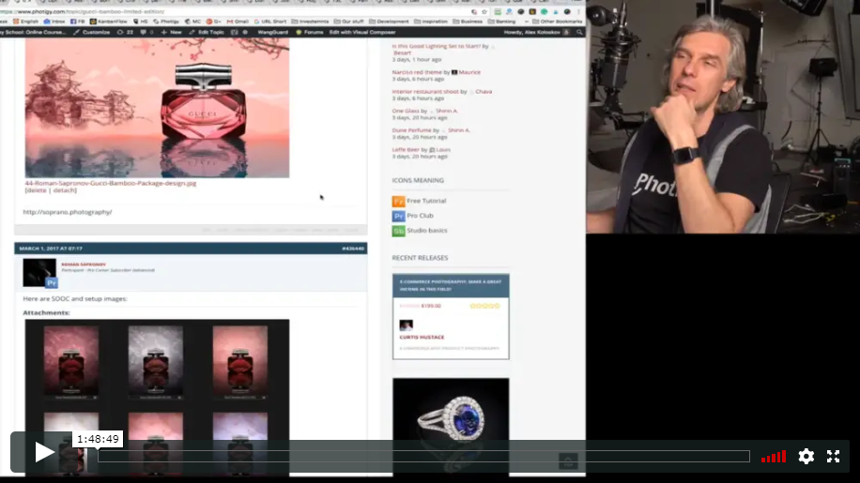Open the Narciso red theme topic
Image resolution: width=860 pixels, height=483 pixels.
coord(417,71)
